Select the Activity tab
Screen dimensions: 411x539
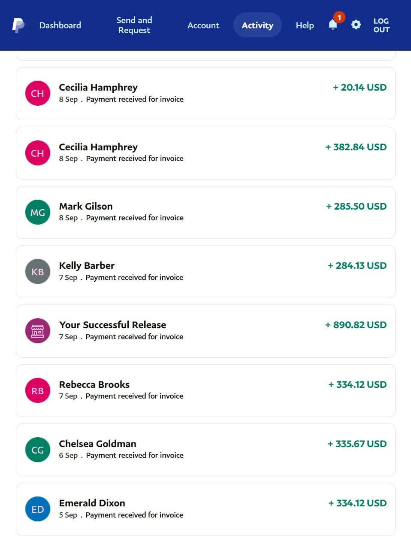(x=257, y=25)
